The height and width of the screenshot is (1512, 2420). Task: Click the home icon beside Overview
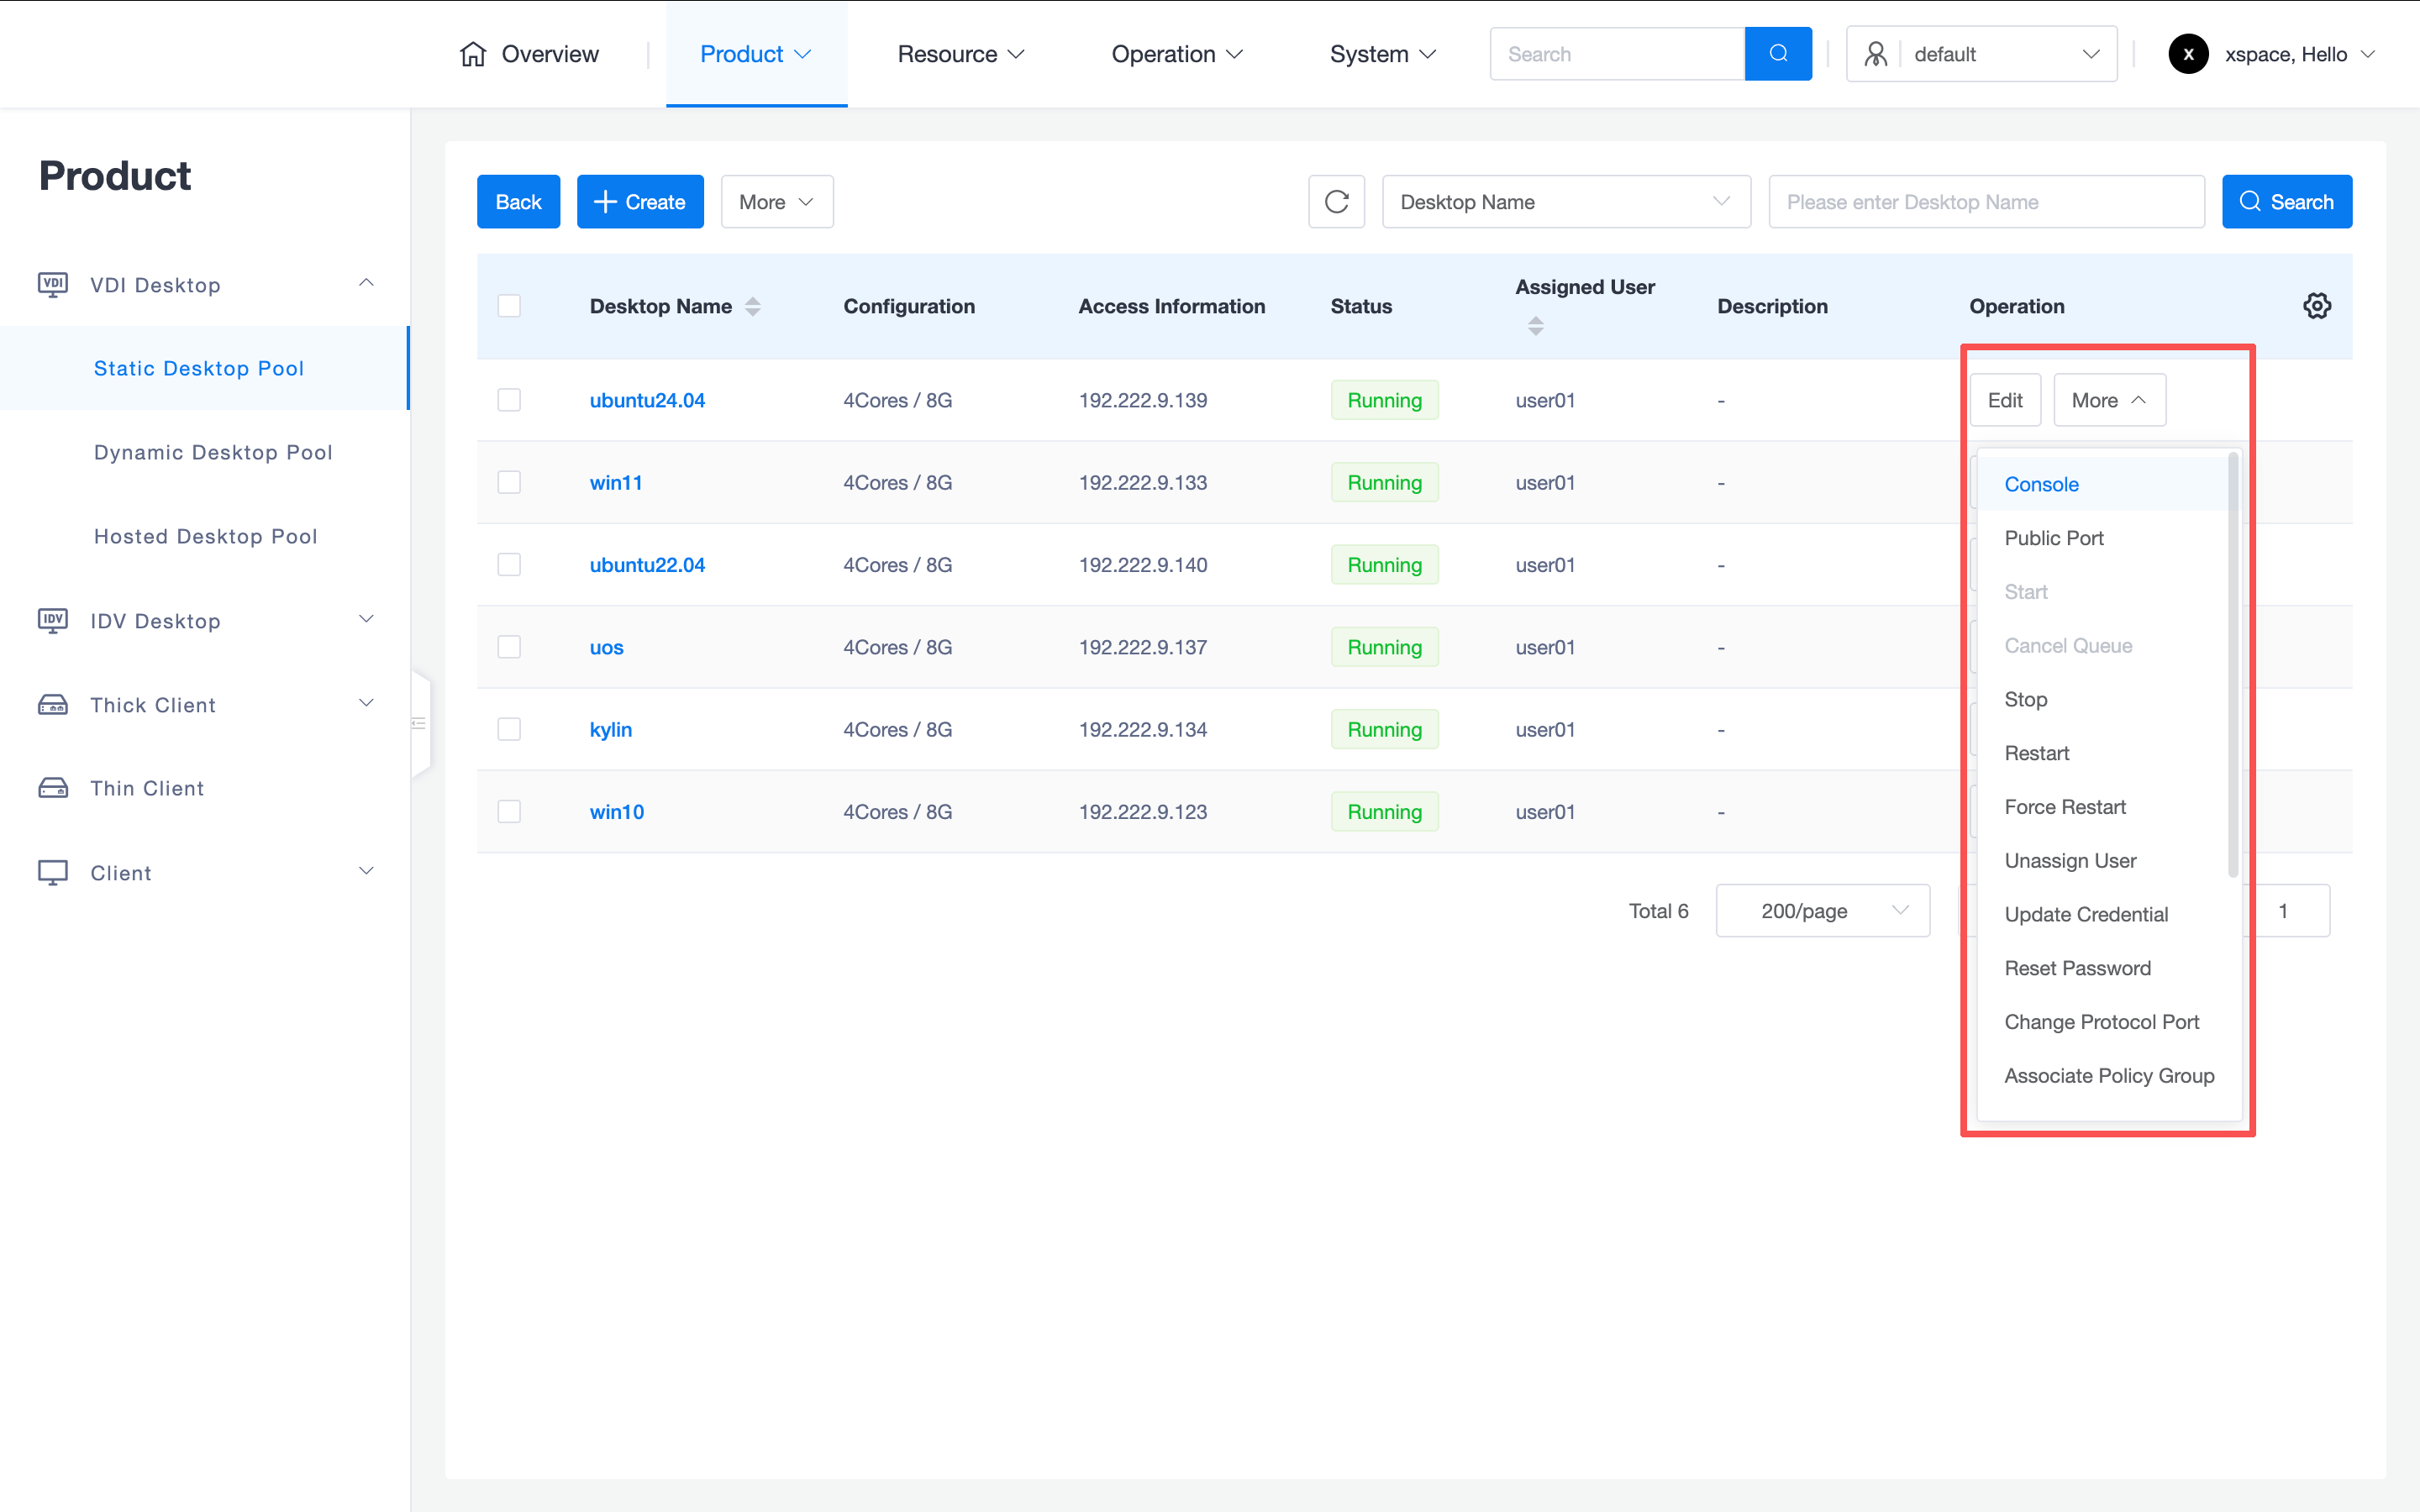click(473, 54)
